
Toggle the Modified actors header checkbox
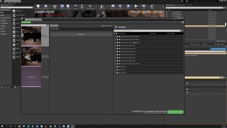click(x=116, y=33)
